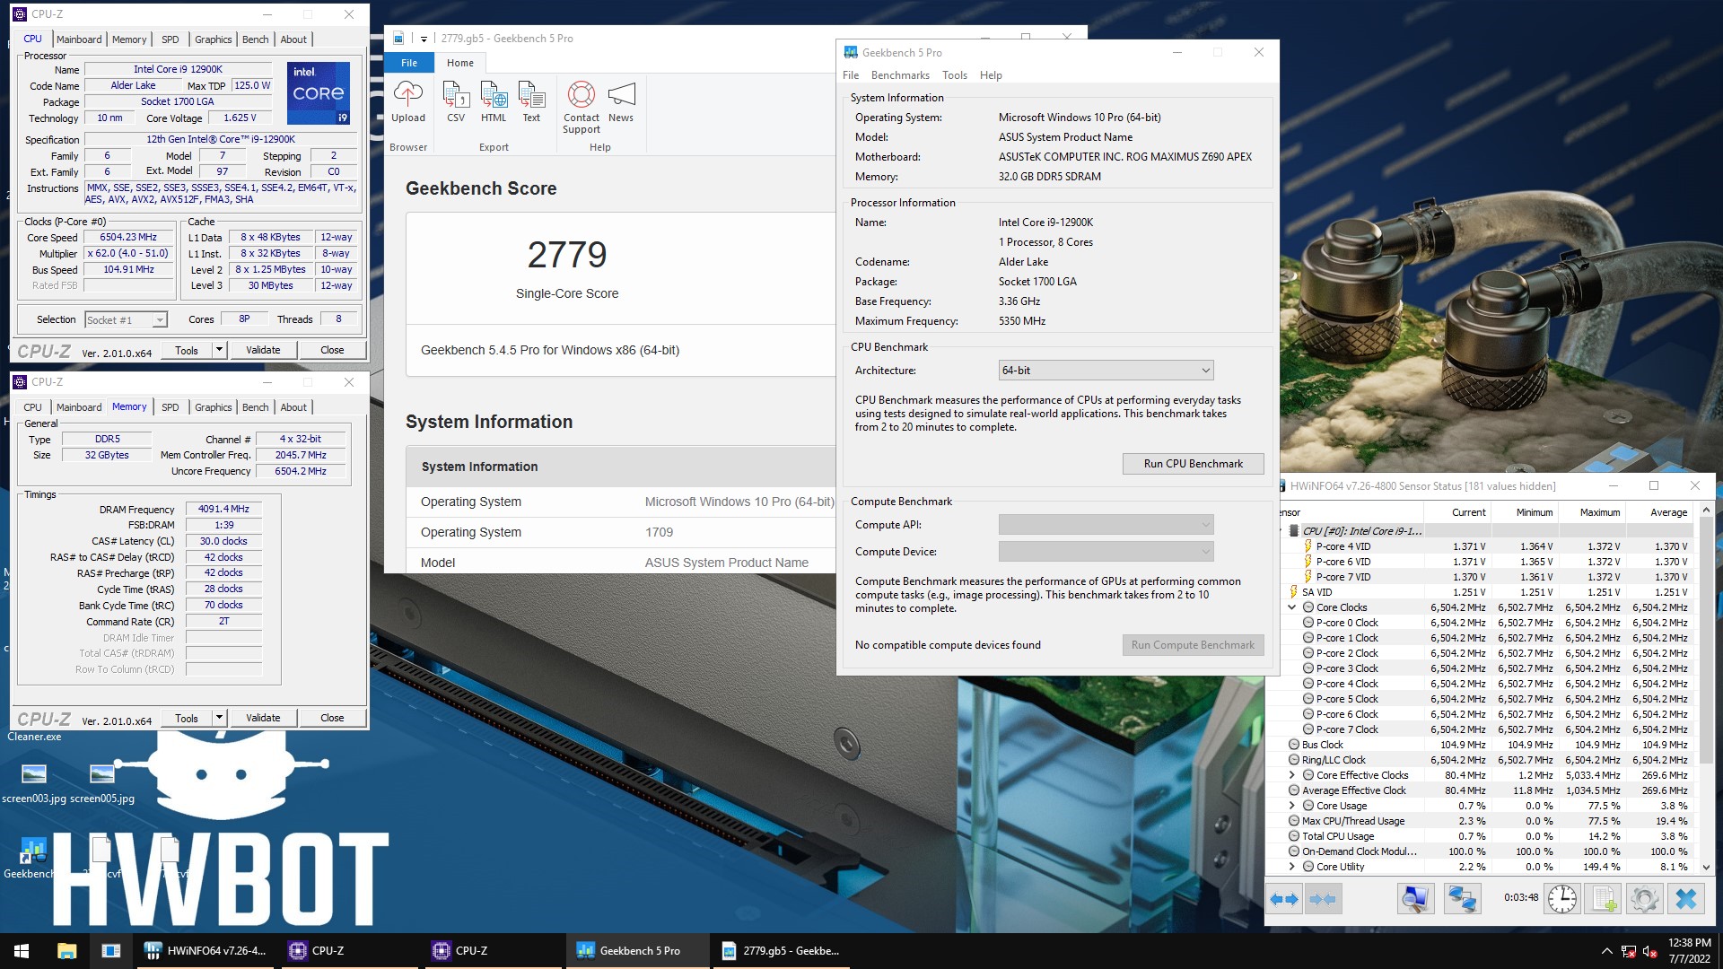Open the News megaphone icon
The image size is (1723, 969).
tap(621, 93)
